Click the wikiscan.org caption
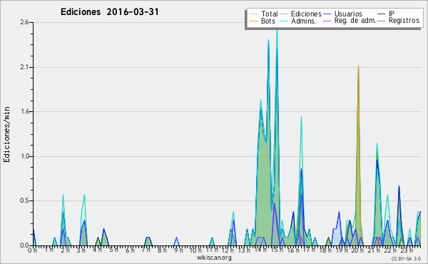428x264 pixels. coord(214,258)
